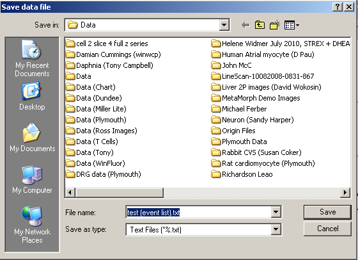Click the horizontal scrollbar thumb
358x260 pixels.
[119, 192]
